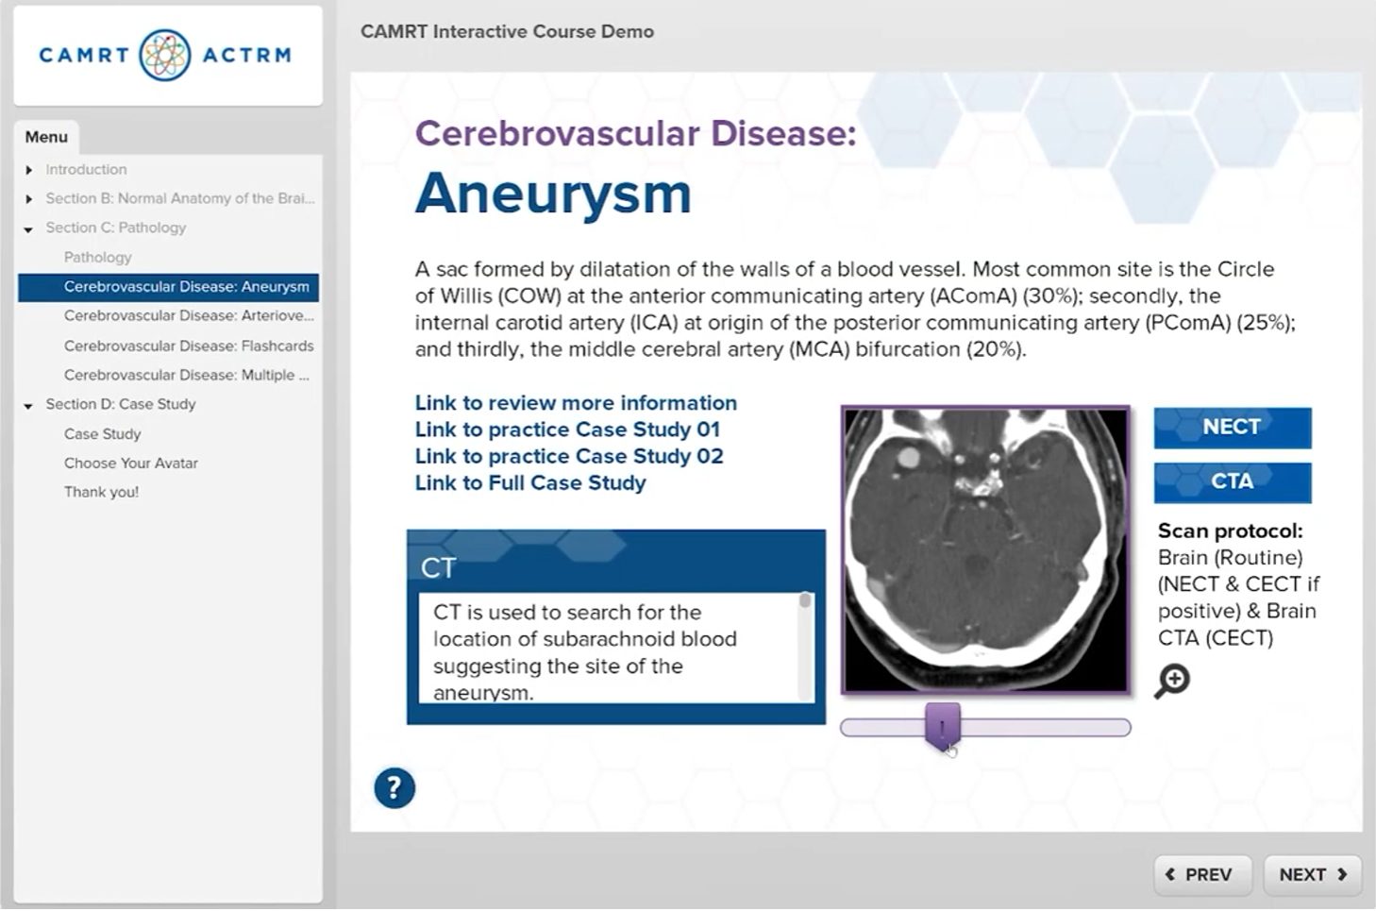Select Section B: Normal Anatomy of the Brain
This screenshot has height=911, width=1376.
(x=180, y=198)
